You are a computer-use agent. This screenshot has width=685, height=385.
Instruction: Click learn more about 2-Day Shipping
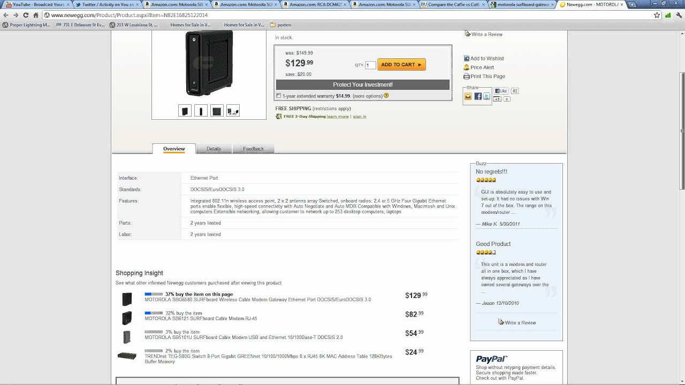[337, 117]
